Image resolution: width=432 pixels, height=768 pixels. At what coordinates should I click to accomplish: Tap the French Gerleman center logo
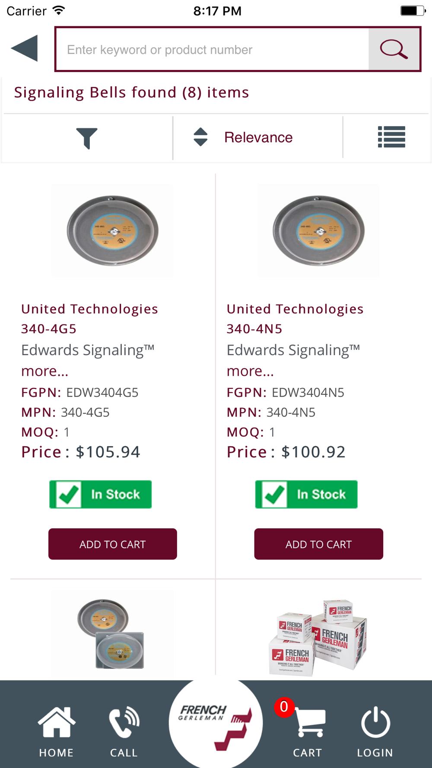pyautogui.click(x=216, y=722)
